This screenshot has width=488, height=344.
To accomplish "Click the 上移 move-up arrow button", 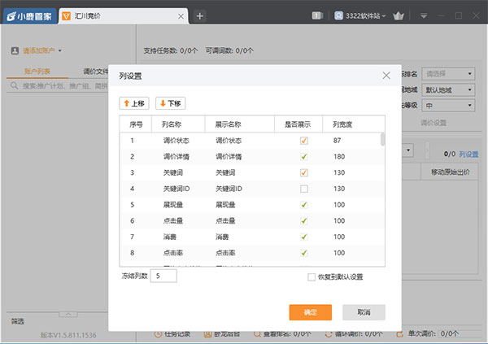I will pos(134,103).
